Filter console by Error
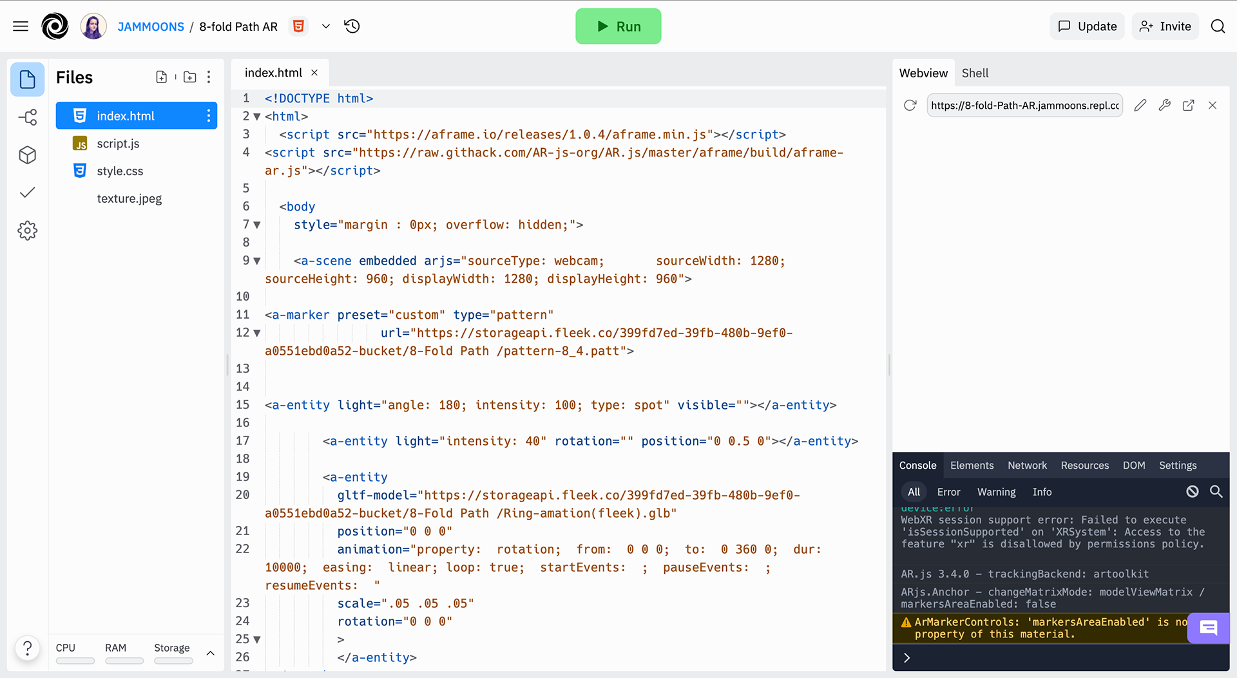The height and width of the screenshot is (678, 1237). (948, 492)
